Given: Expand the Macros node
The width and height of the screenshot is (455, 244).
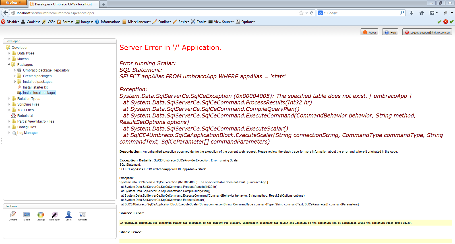Looking at the screenshot, I should click(x=9, y=59).
